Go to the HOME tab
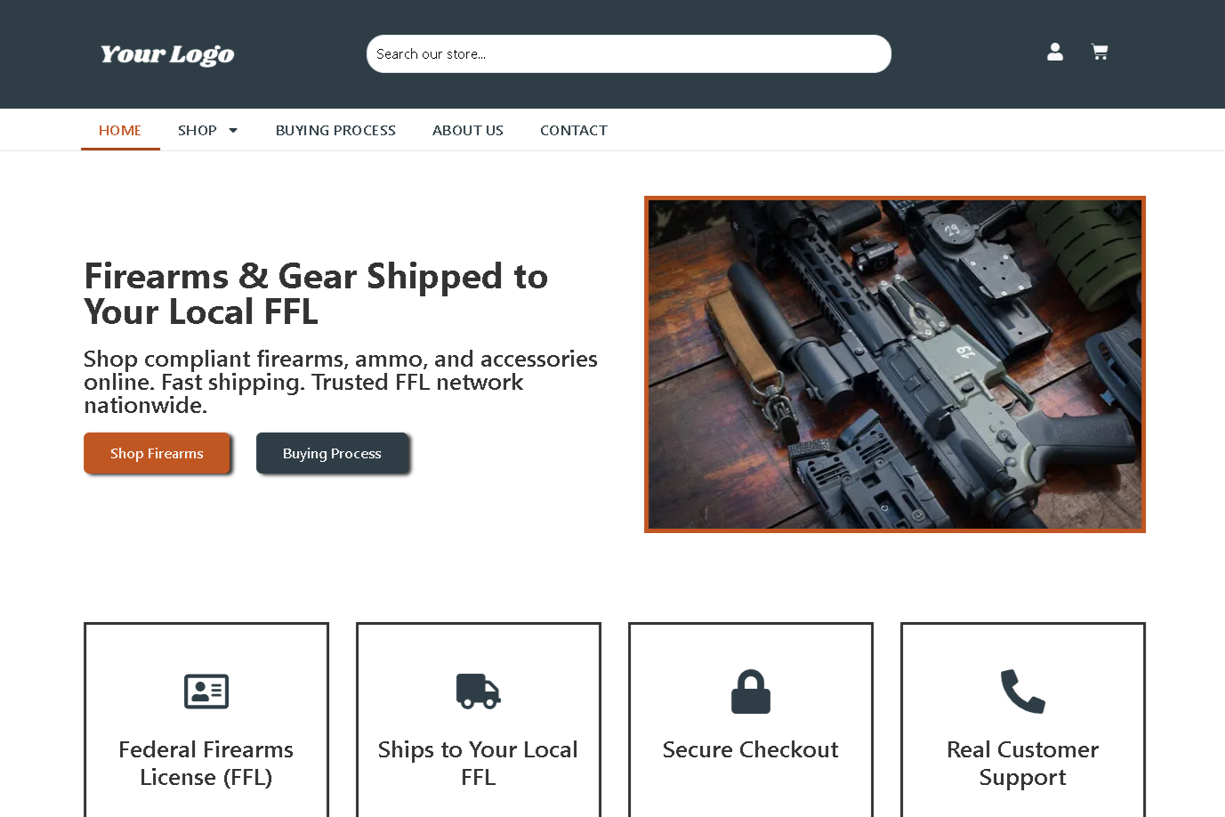The width and height of the screenshot is (1225, 817). [120, 131]
